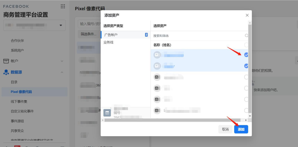Uncheck the first selected ad account
Viewport: 298px width, 147px height.
246,55
